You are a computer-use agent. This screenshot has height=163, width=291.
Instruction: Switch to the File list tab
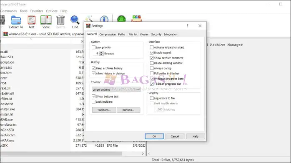pyautogui.click(x=133, y=35)
